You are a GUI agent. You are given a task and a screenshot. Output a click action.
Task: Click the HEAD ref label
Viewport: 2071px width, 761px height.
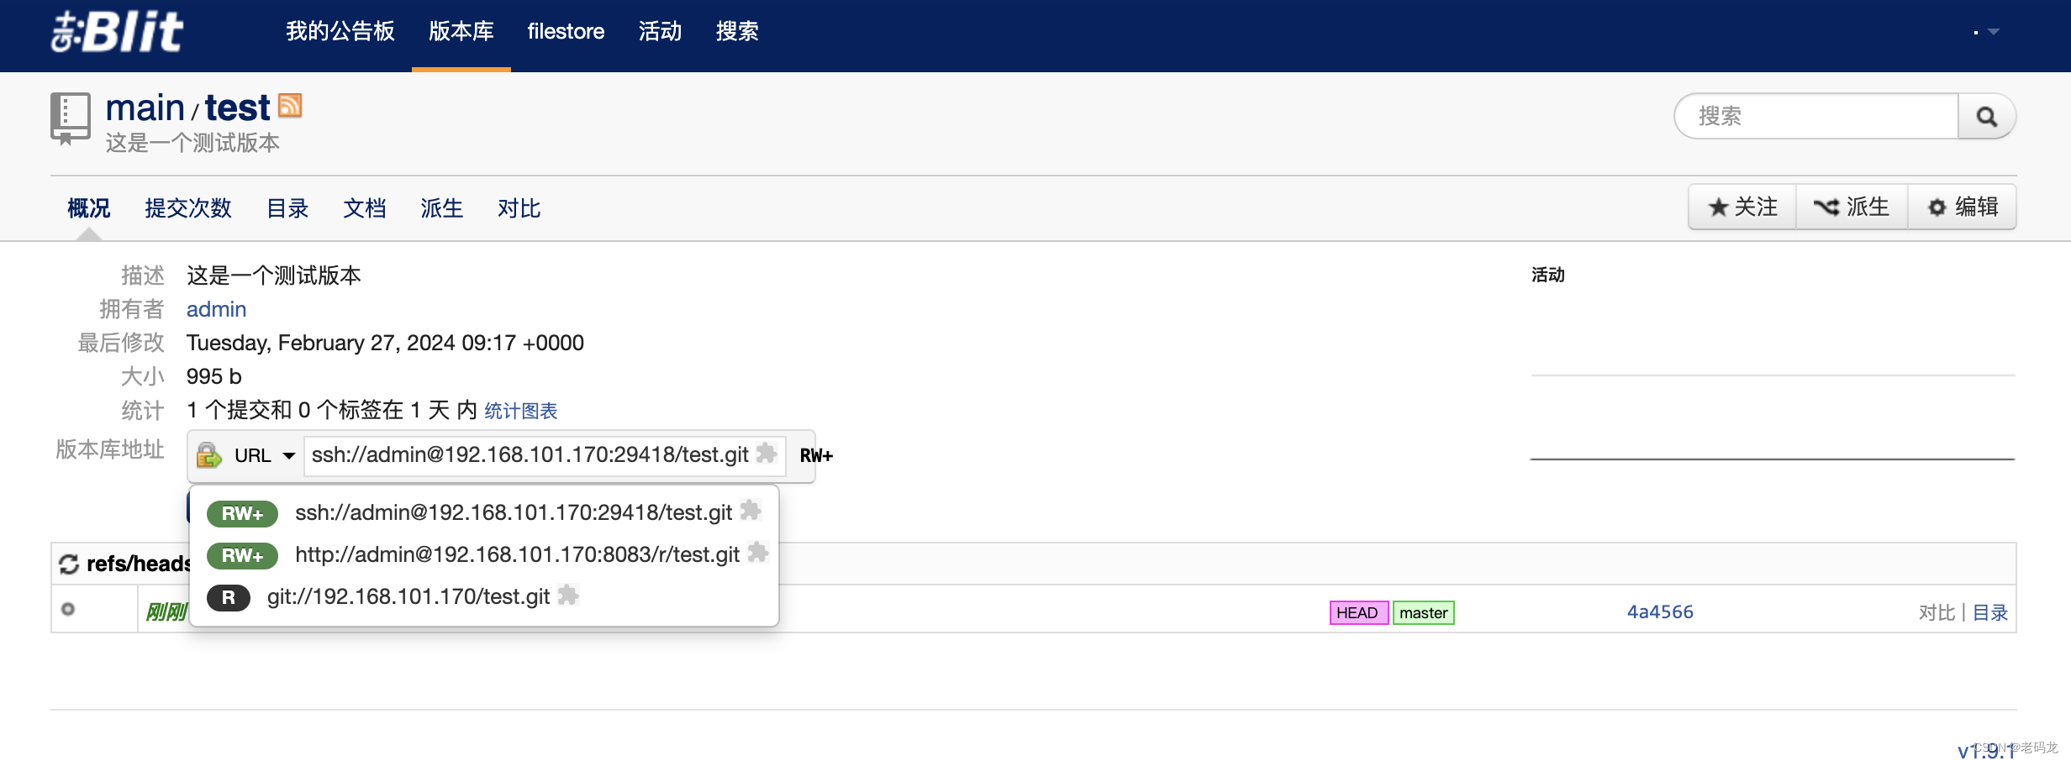[1358, 612]
